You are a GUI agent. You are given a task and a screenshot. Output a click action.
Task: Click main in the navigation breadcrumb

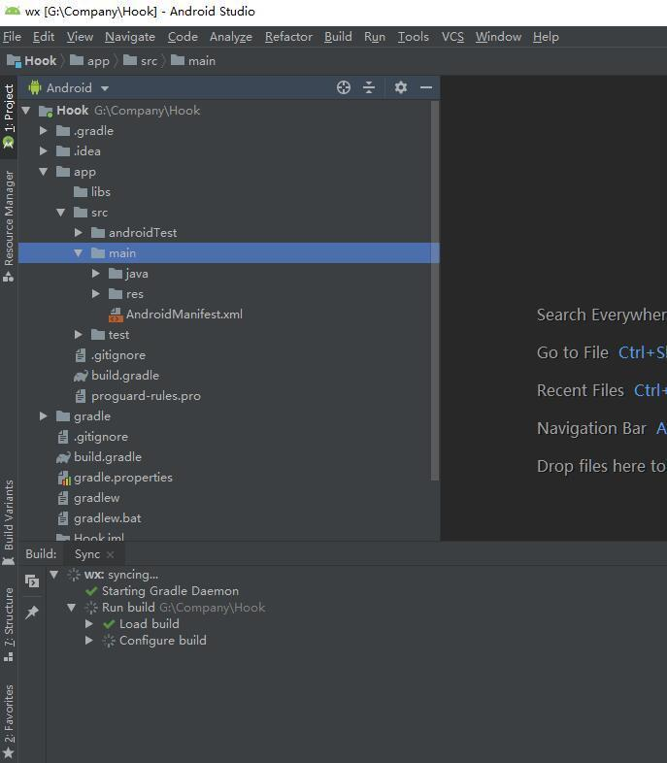[x=193, y=61]
